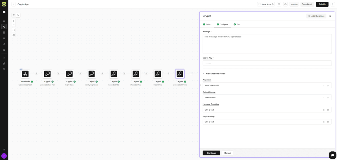This screenshot has height=160, width=337.
Task: Open the chat support bubble
Action: point(332,155)
